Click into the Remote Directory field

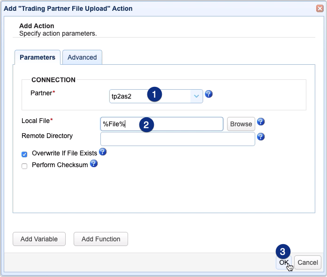[x=177, y=138]
